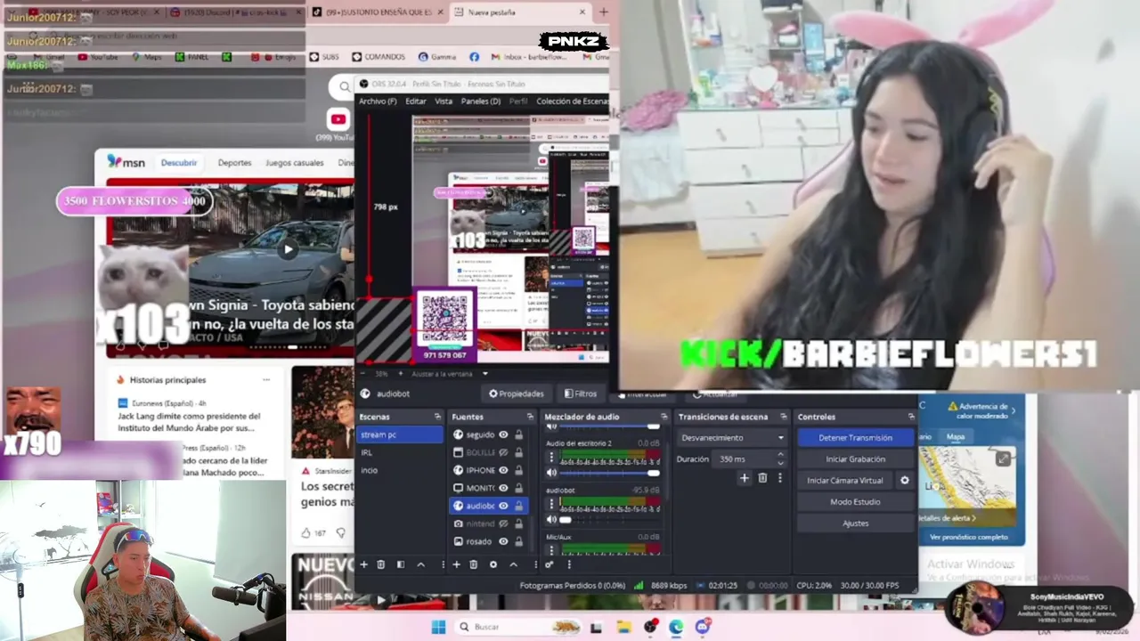Open the preview zoom percentage dropdown
The width and height of the screenshot is (1140, 641).
pyautogui.click(x=381, y=374)
